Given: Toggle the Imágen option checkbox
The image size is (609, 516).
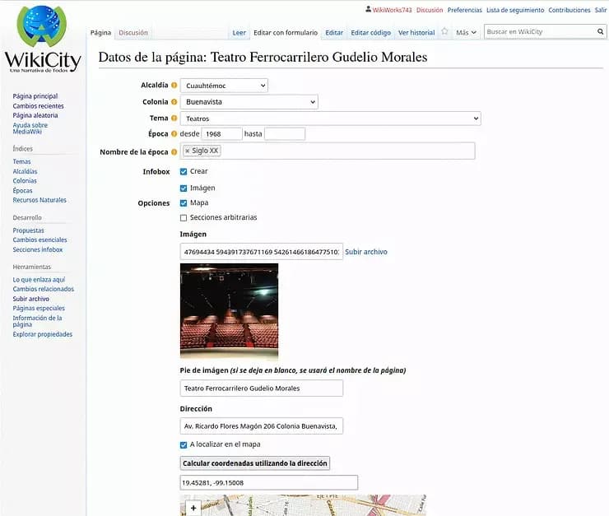Looking at the screenshot, I should [184, 188].
